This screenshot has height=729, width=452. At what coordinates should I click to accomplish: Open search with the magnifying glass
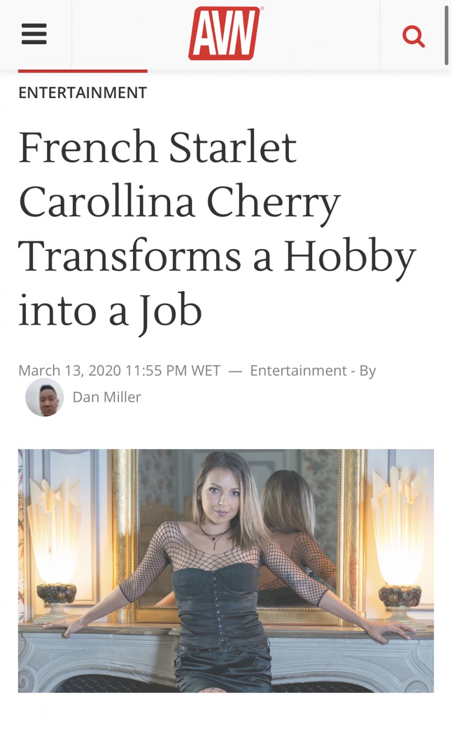414,36
